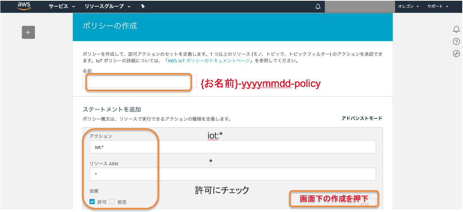This screenshot has height=212, width=463.
Task: Check the 拒否 checkbox
Action: (x=112, y=202)
